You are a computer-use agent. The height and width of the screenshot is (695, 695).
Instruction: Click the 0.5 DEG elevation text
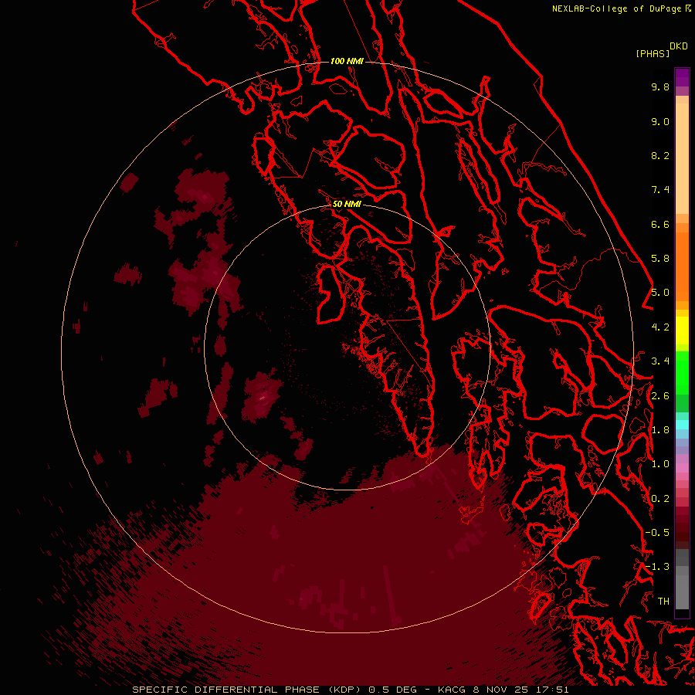point(393,690)
